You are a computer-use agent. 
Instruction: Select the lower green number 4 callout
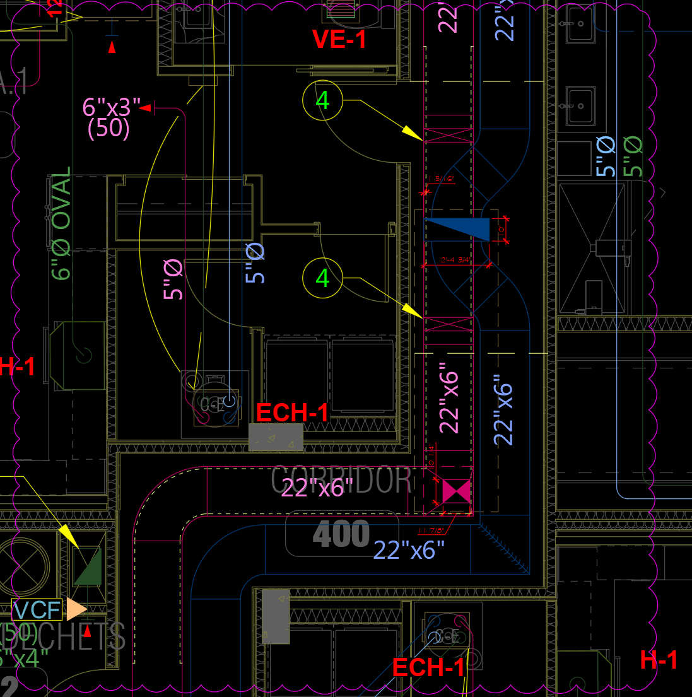[322, 278]
